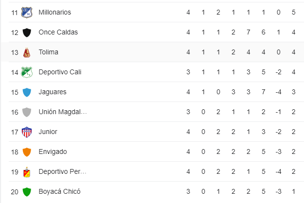Viewport: 304px width, 203px height.
Task: Click the Boyacá Chicó green shield icon
Action: coord(27,192)
